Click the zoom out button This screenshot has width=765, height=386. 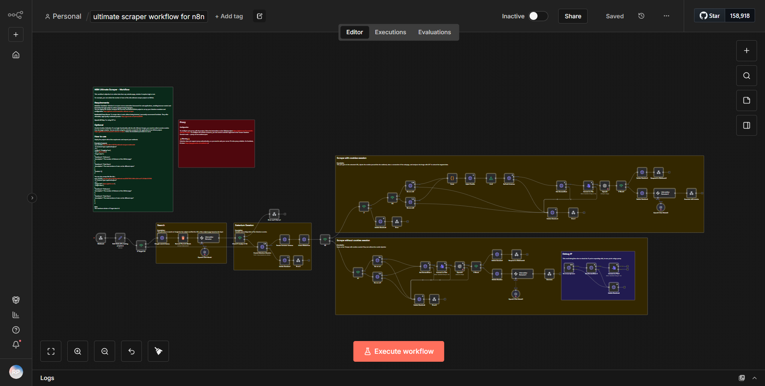click(x=104, y=351)
